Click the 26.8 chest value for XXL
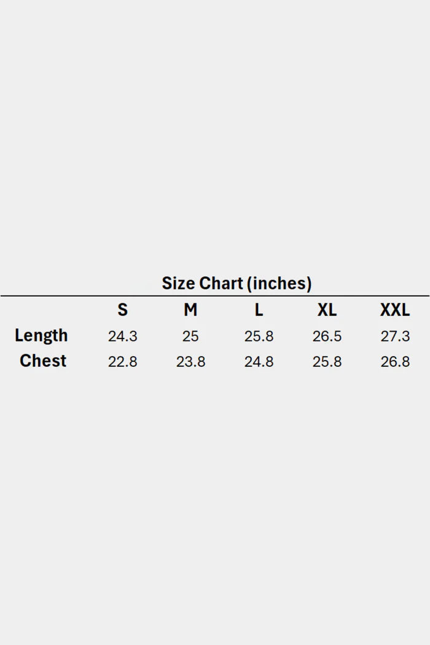The width and height of the screenshot is (430, 645). [395, 362]
